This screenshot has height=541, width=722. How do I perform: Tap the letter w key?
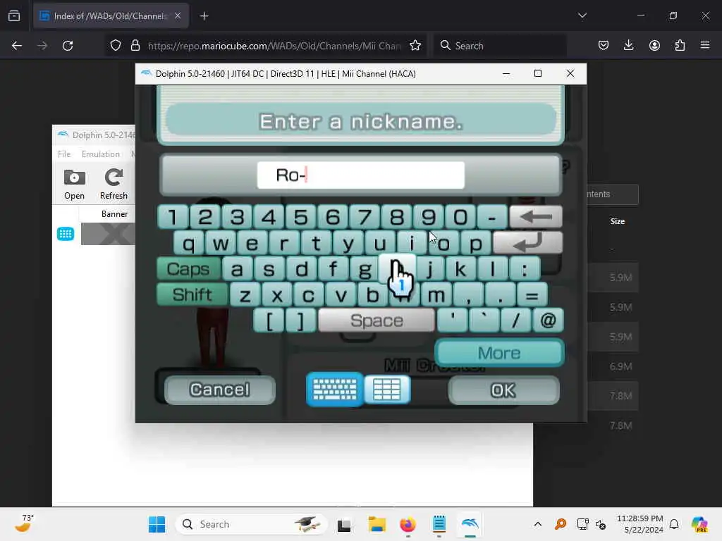(x=221, y=243)
